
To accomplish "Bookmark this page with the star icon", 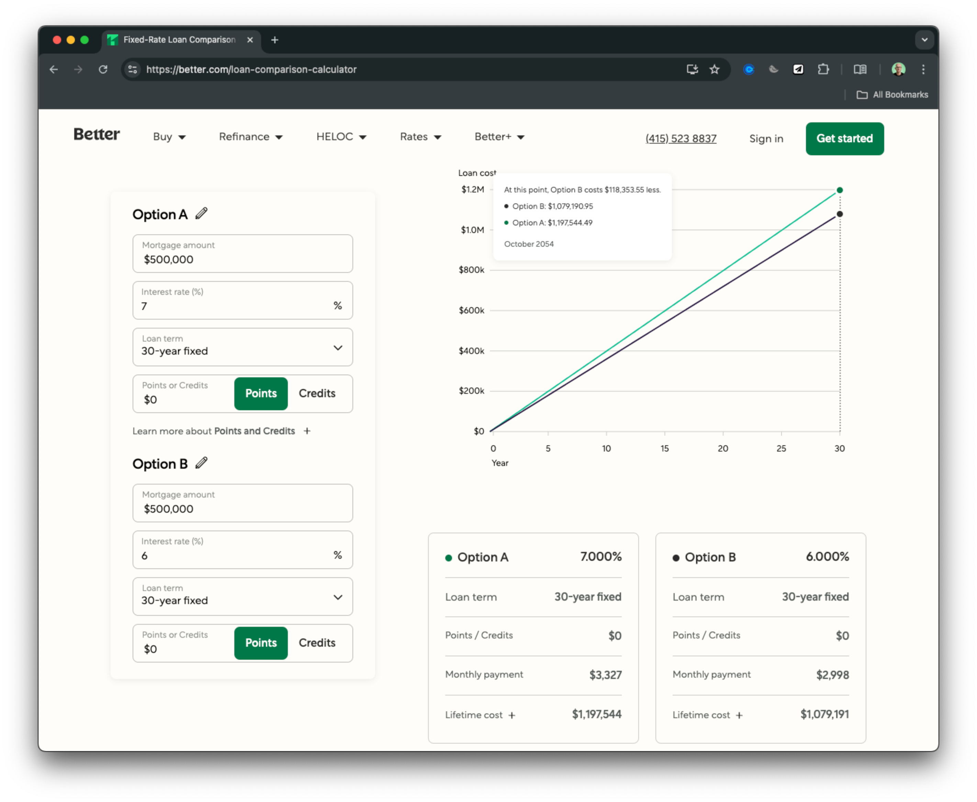I will 714,69.
